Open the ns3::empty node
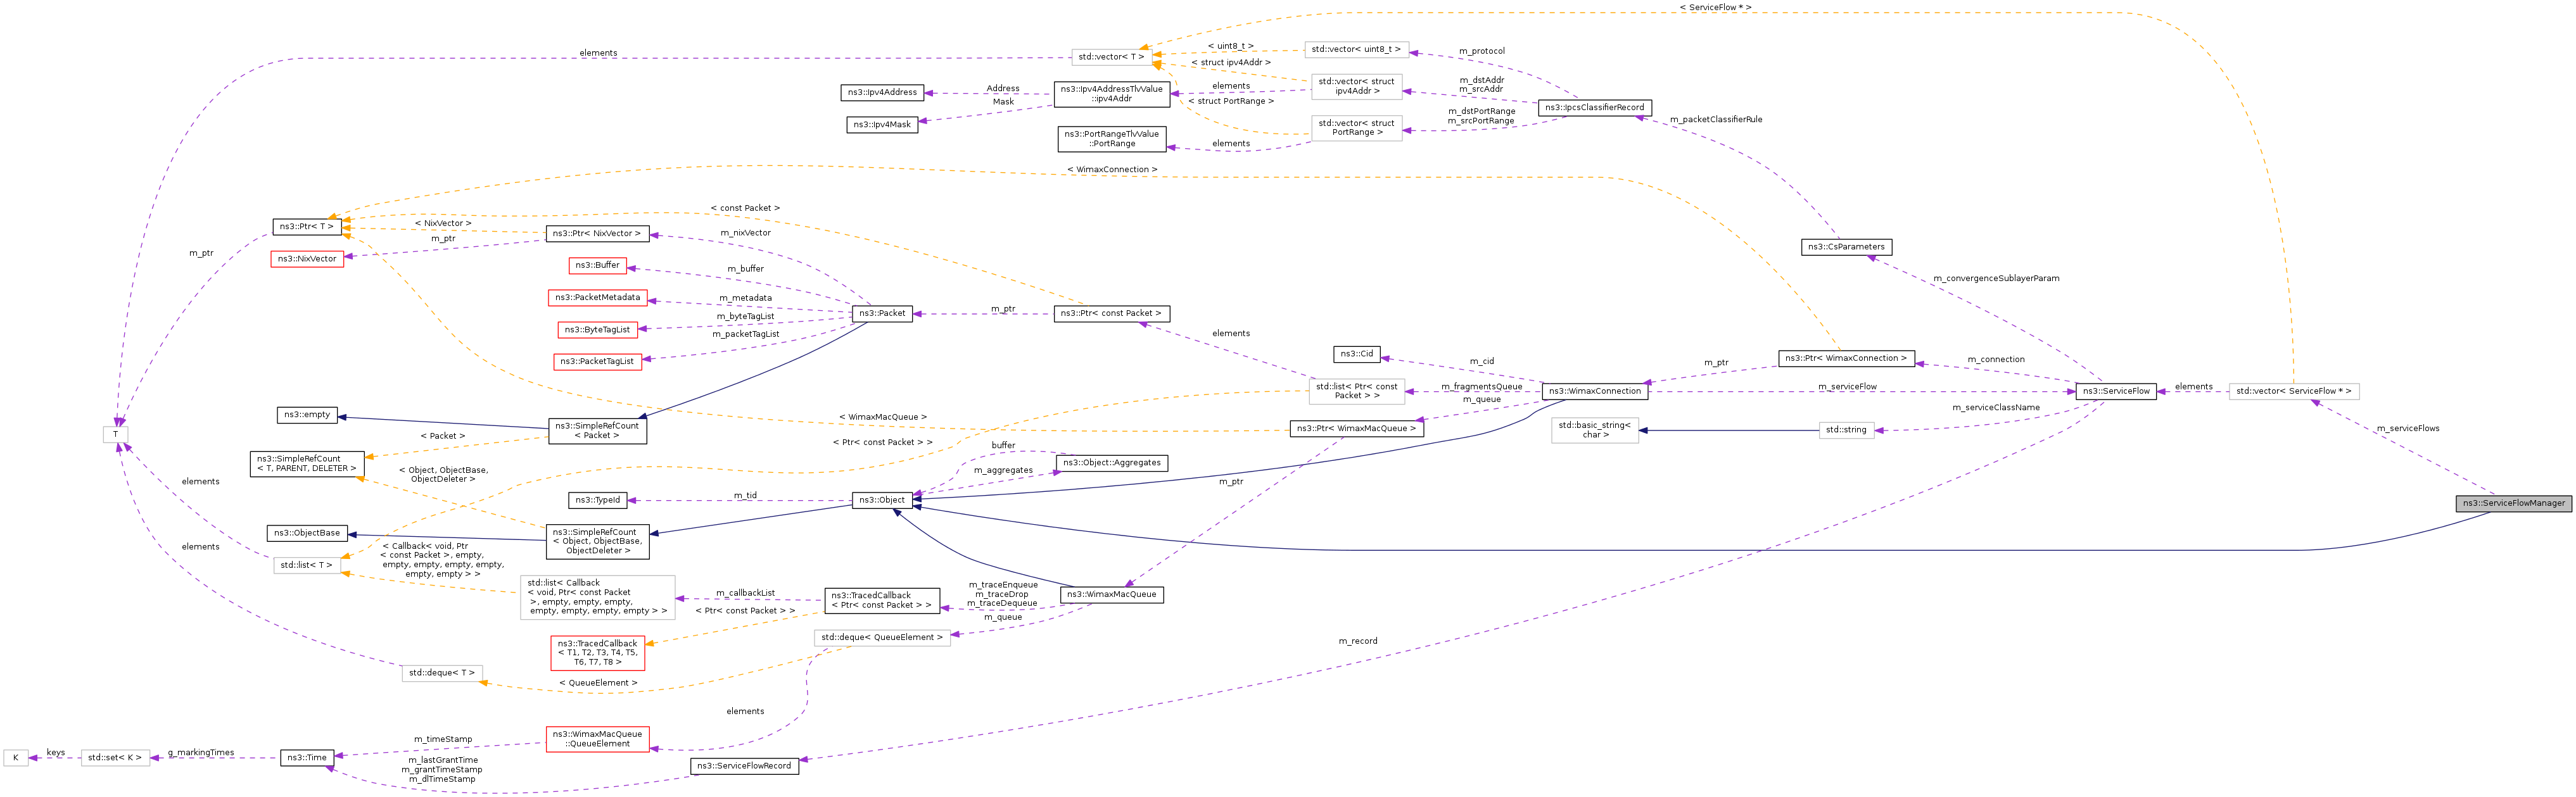This screenshot has height=797, width=2576. click(307, 414)
